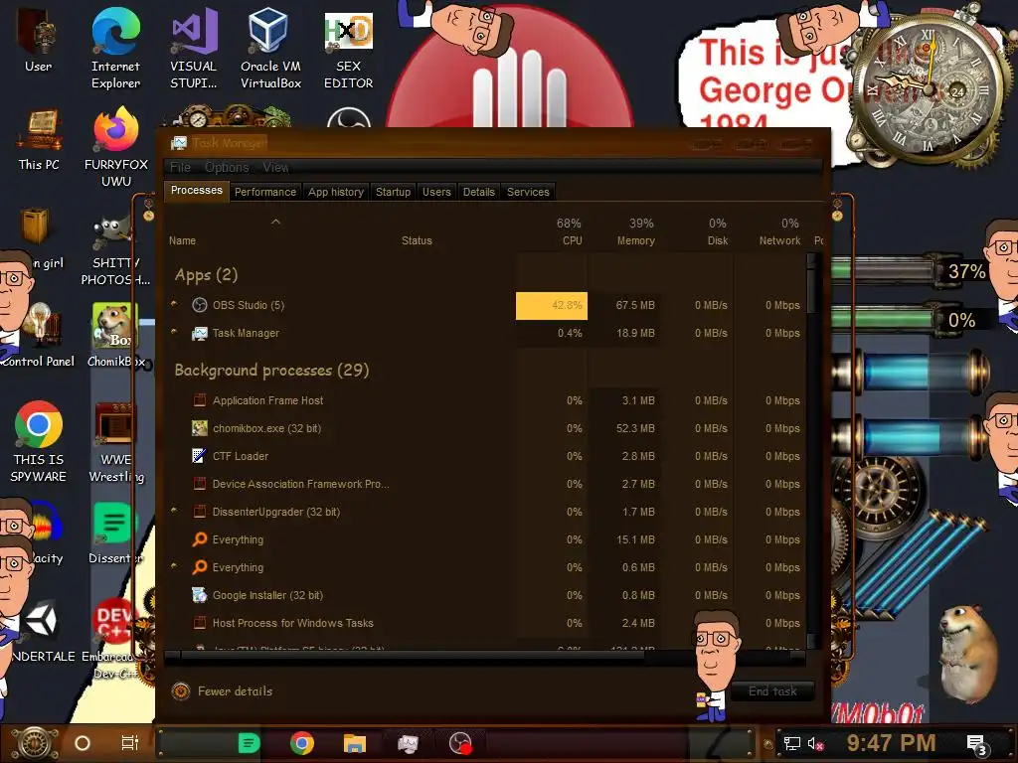Expand the OBS Studio (5) process group
This screenshot has height=763, width=1018.
tap(174, 304)
